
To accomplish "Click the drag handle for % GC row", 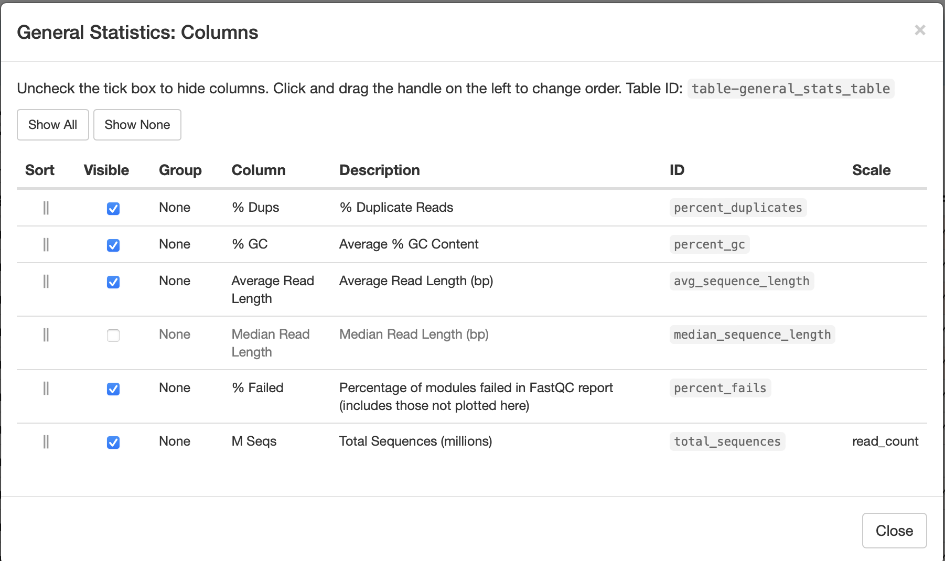I will click(46, 245).
